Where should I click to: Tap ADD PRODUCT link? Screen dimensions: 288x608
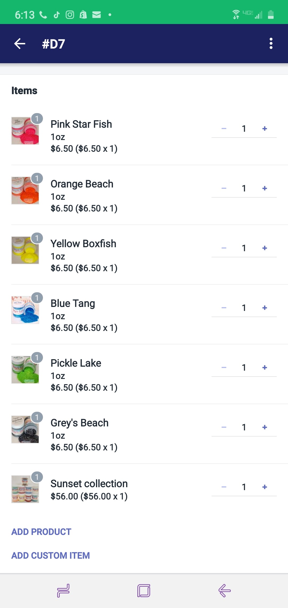pos(41,532)
